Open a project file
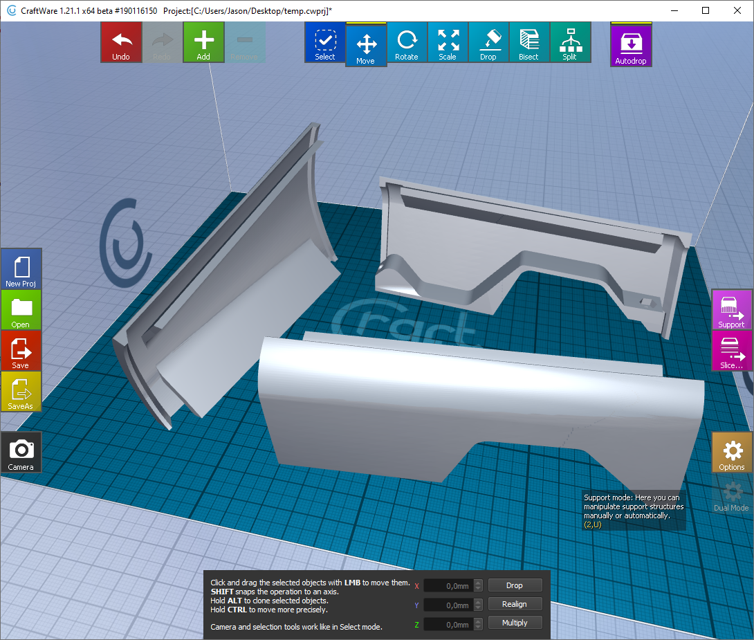This screenshot has height=640, width=754. click(x=21, y=310)
